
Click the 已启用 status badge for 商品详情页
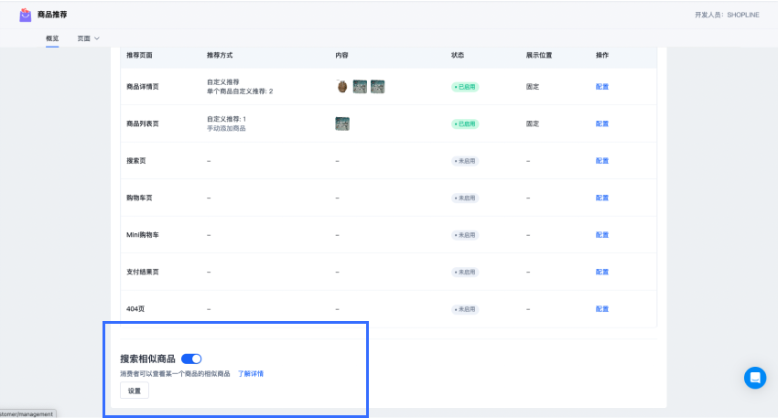pos(465,87)
